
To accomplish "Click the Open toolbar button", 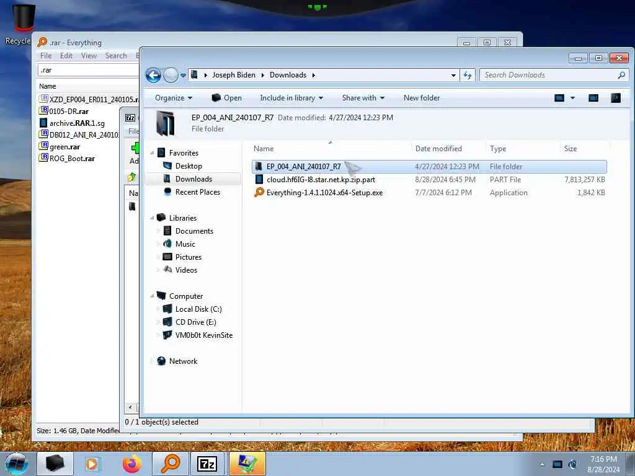I will point(227,98).
